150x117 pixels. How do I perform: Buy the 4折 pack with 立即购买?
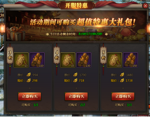point(76,96)
